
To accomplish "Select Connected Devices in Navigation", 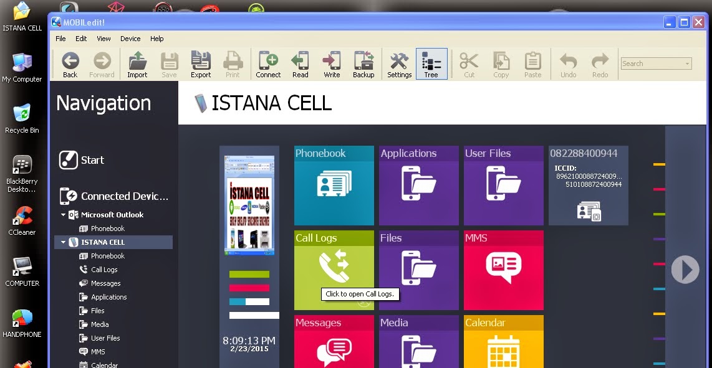I will (x=114, y=197).
